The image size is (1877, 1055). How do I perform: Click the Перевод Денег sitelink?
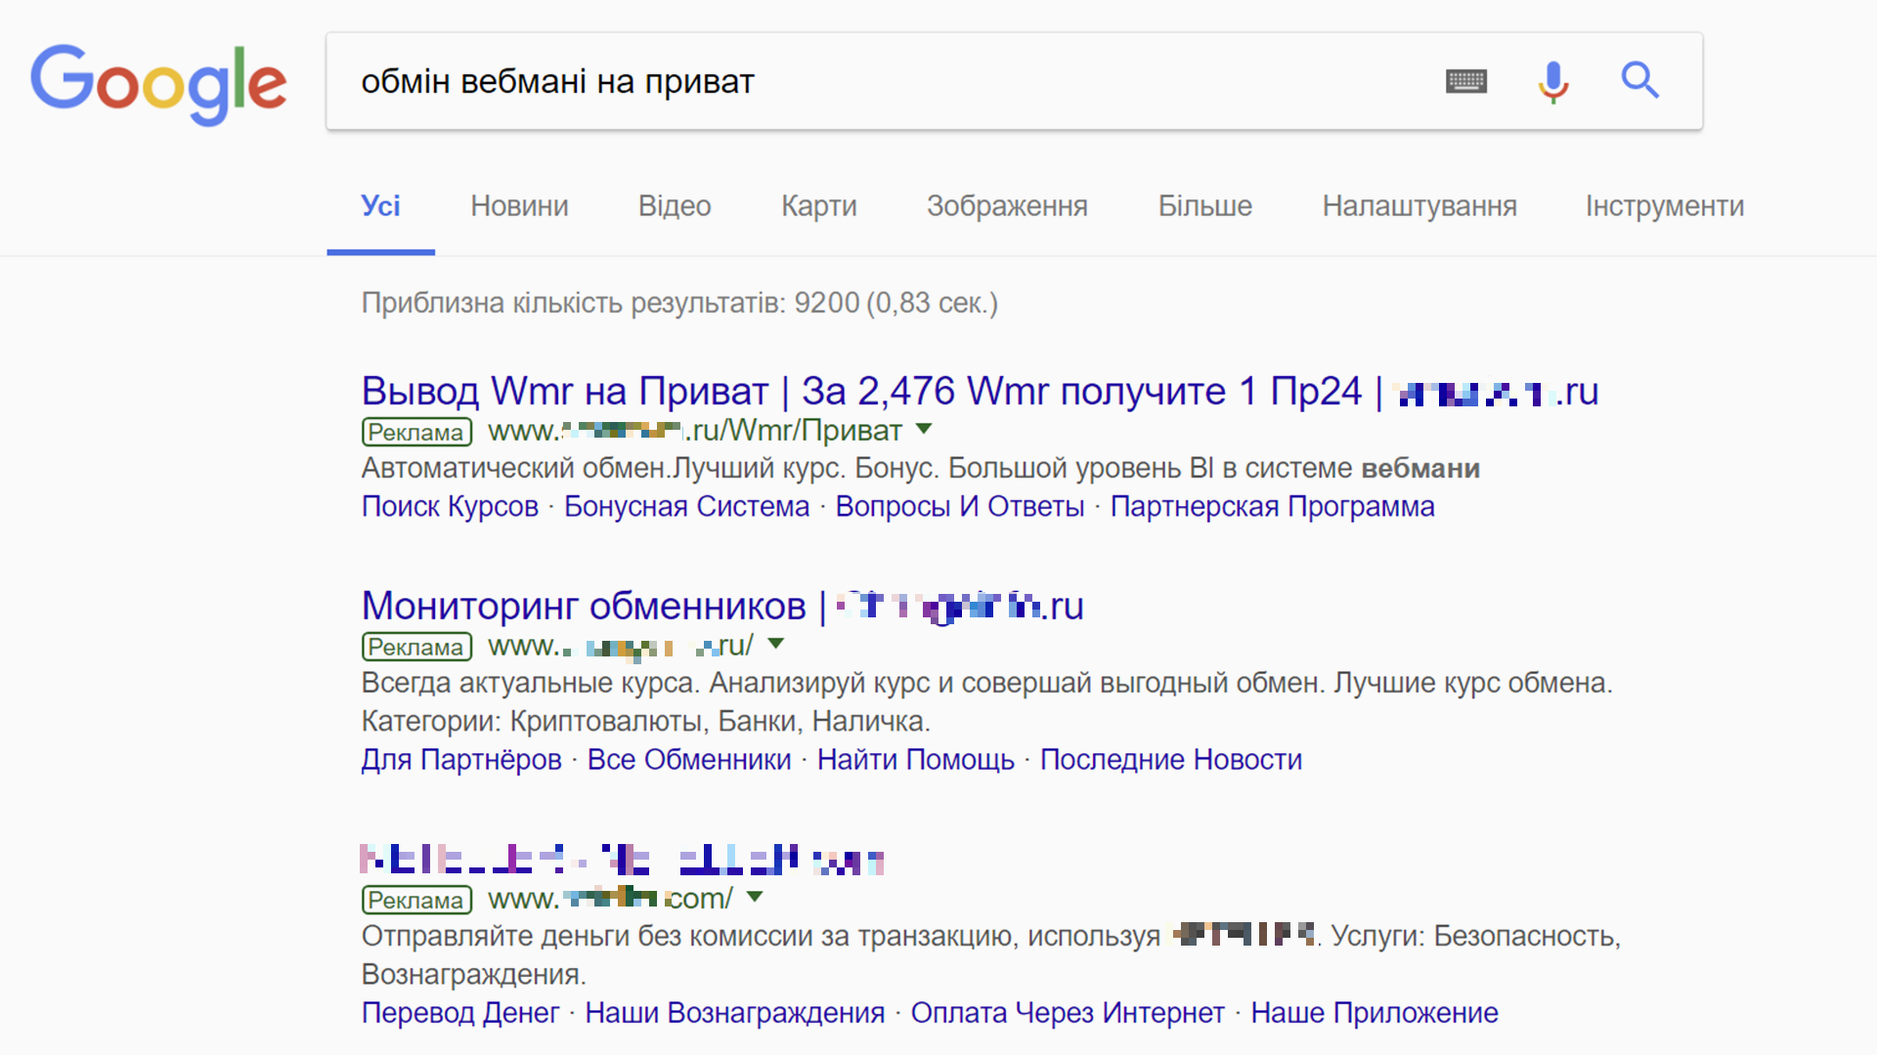click(460, 1013)
